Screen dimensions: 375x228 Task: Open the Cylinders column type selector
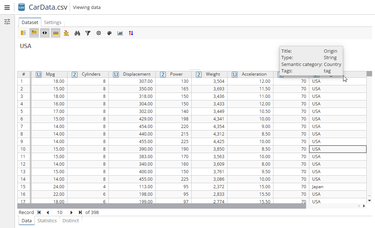click(74, 74)
